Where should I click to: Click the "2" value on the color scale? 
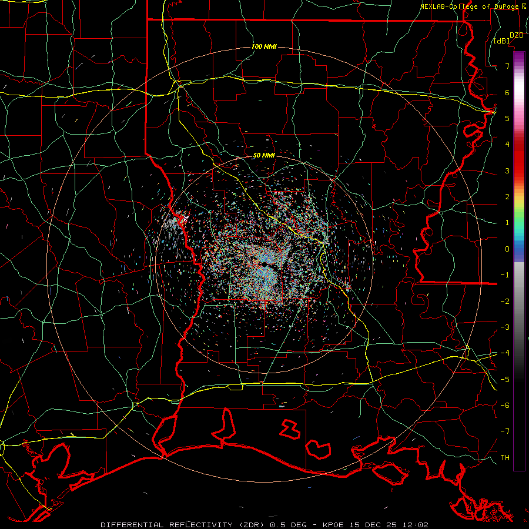507,197
